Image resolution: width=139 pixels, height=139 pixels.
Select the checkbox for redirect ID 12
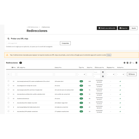pyautogui.click(x=8, y=90)
